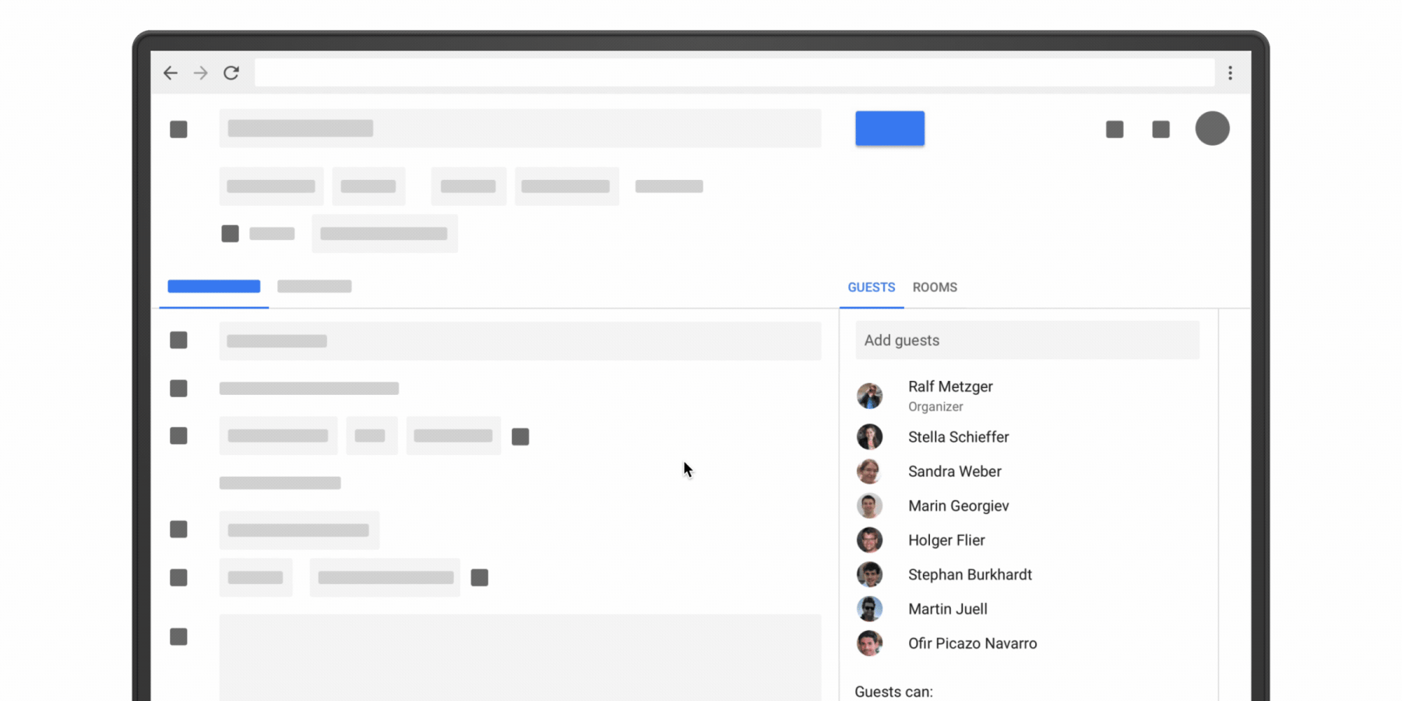Select guest Martin Juell from the list

pos(947,608)
